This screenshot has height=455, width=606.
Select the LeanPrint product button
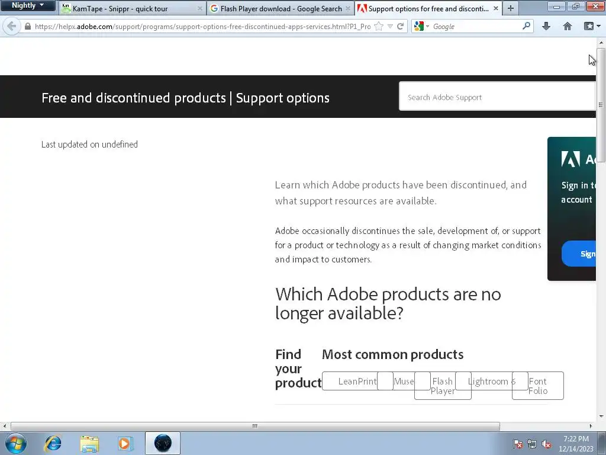pos(357,381)
